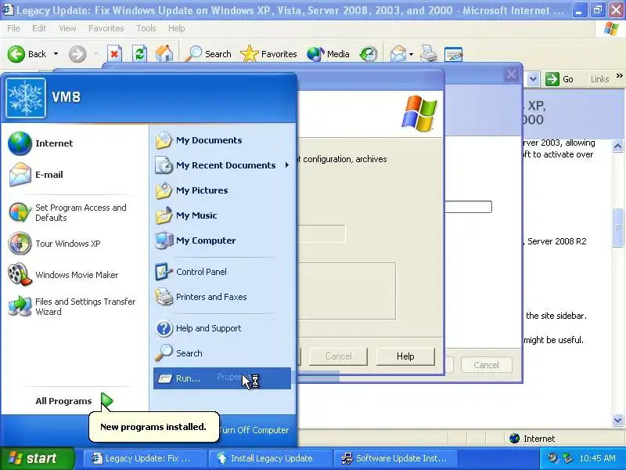Click Help button in the wizard dialog
Screen dimensions: 626x470
(x=405, y=356)
